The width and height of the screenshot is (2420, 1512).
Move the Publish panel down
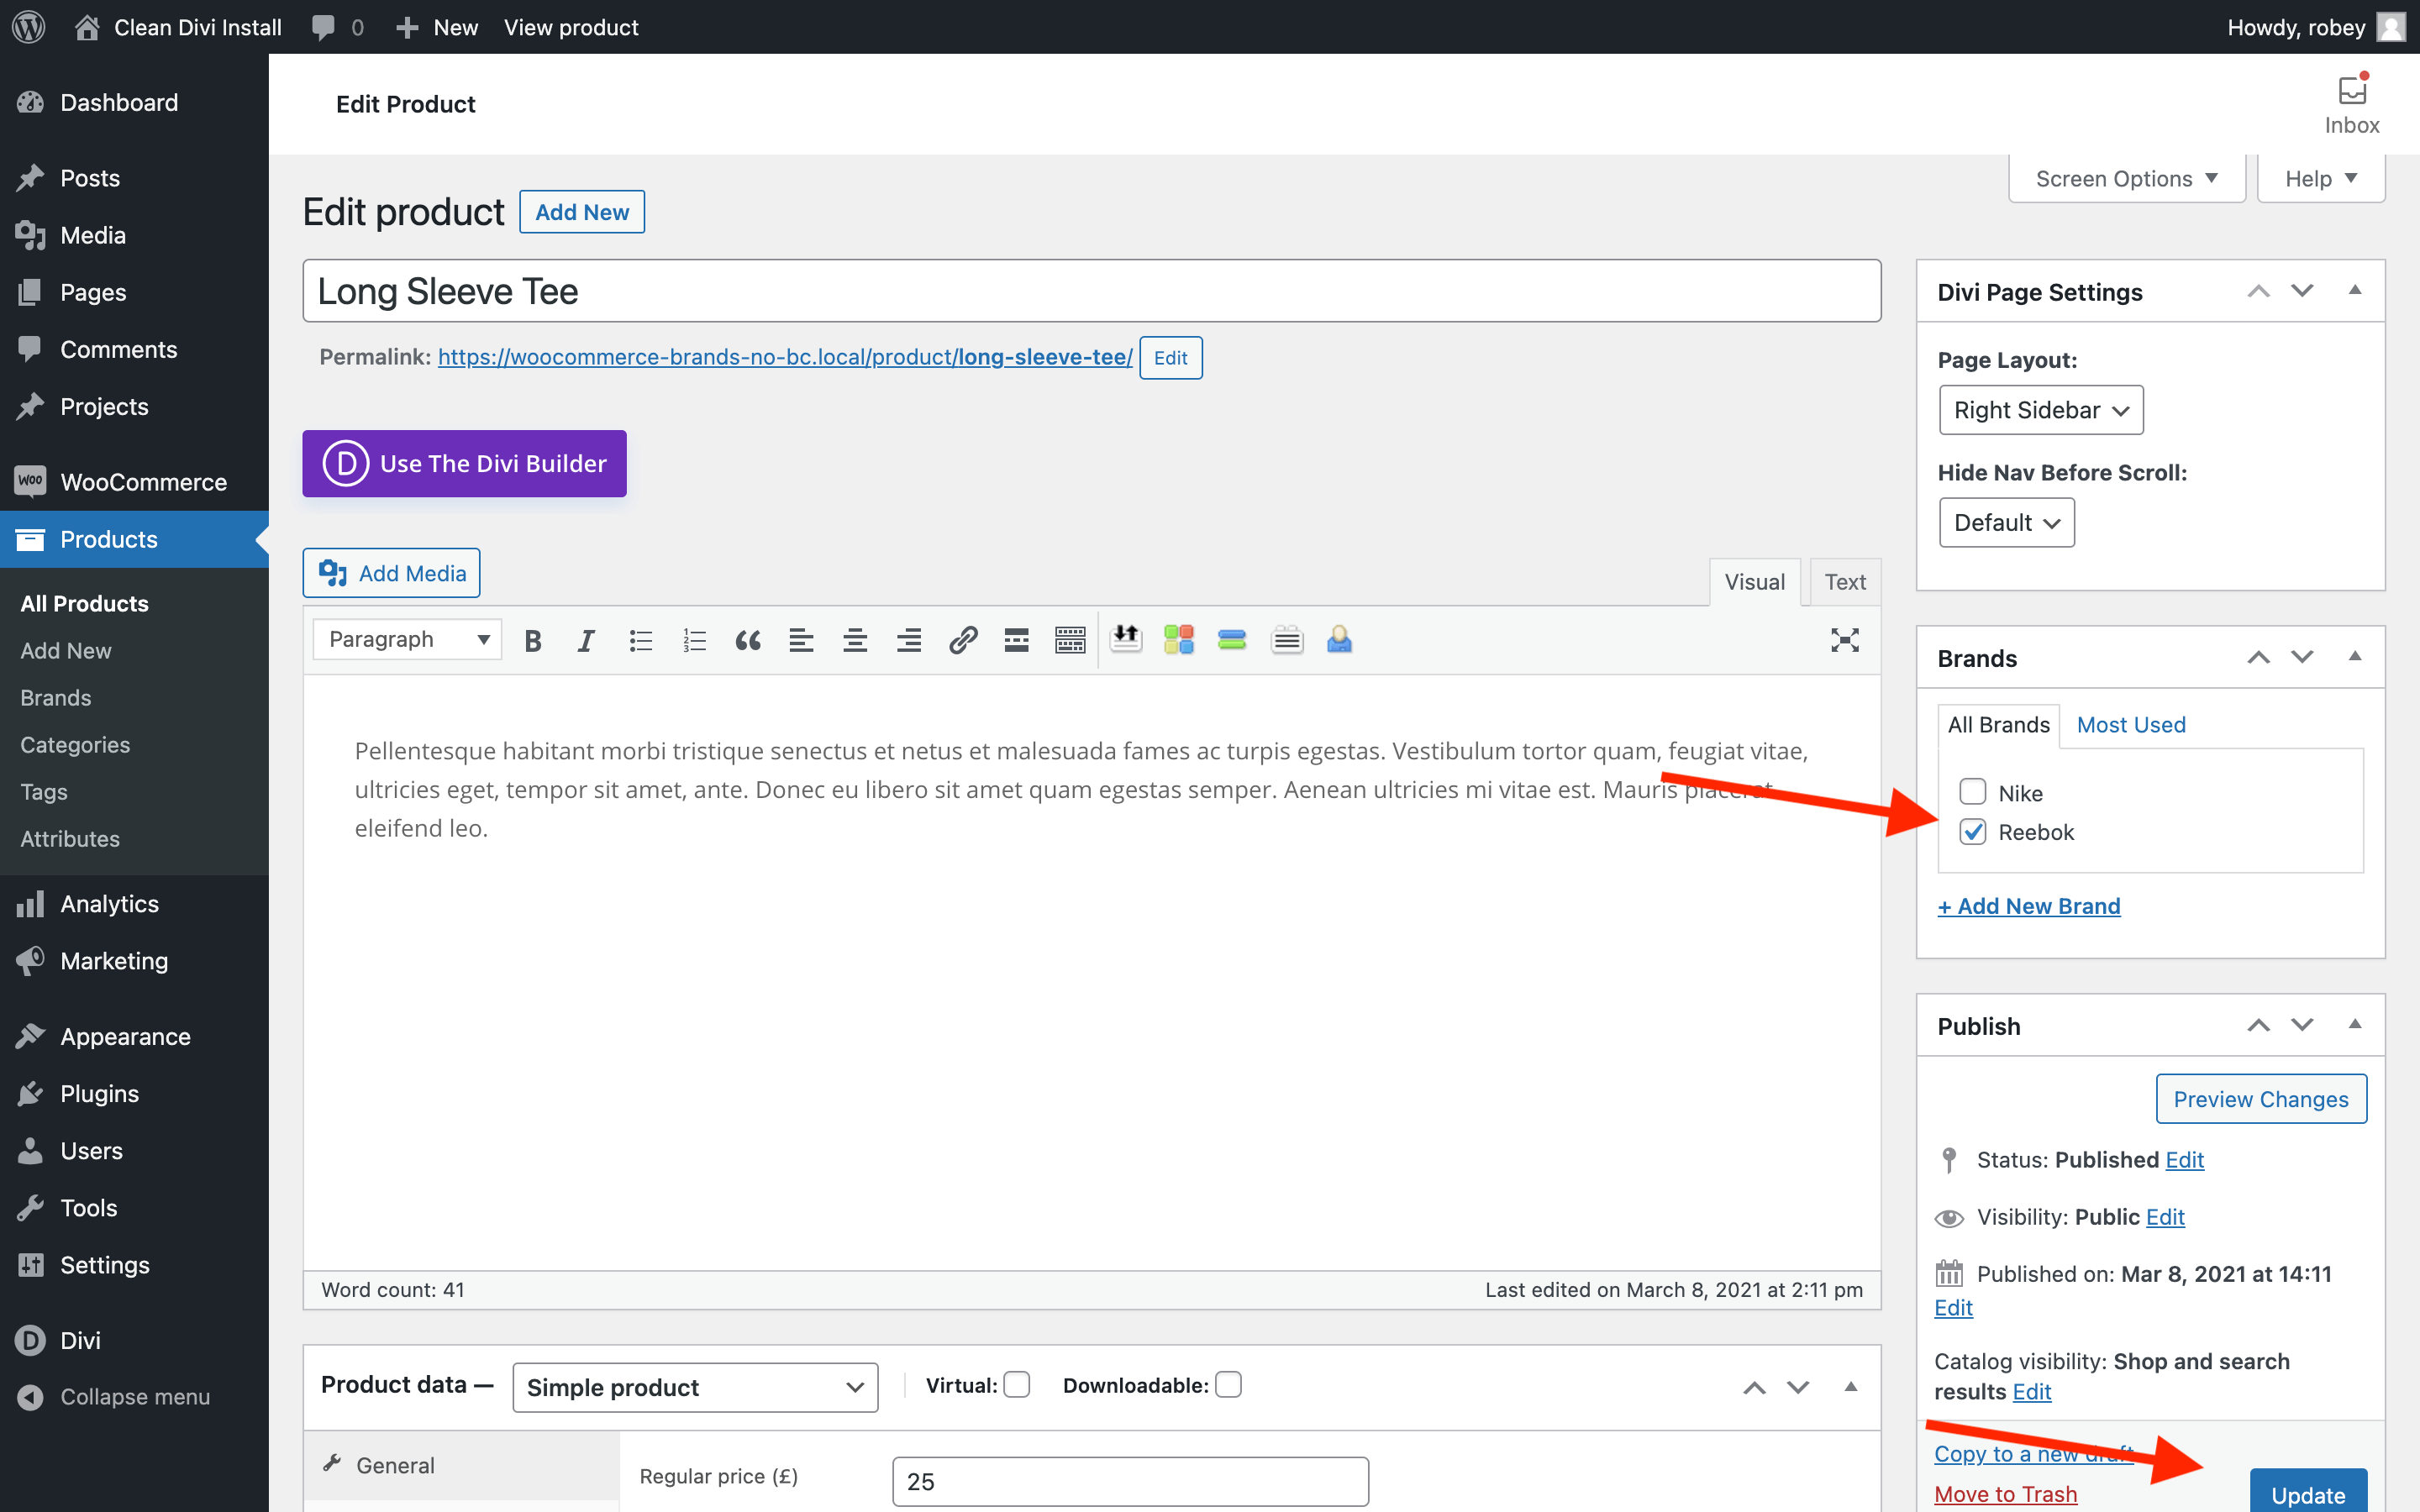point(2302,1025)
